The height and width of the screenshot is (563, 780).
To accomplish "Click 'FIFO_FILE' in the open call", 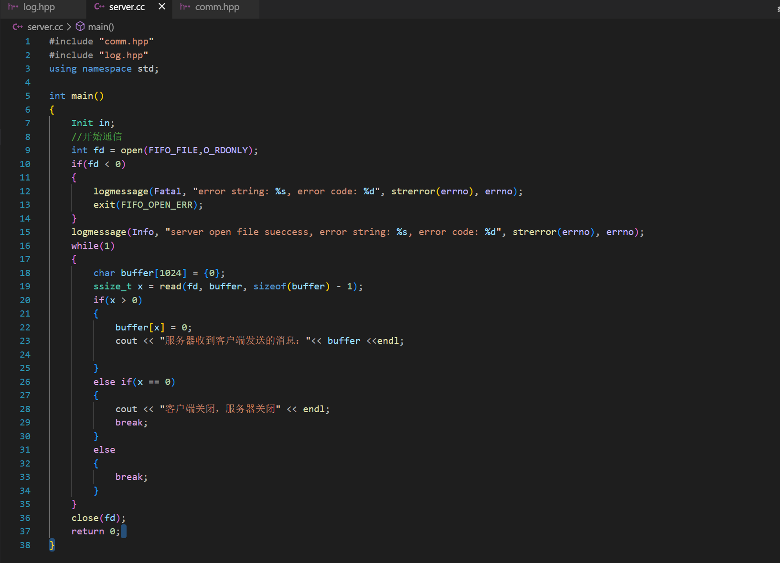I will click(173, 150).
